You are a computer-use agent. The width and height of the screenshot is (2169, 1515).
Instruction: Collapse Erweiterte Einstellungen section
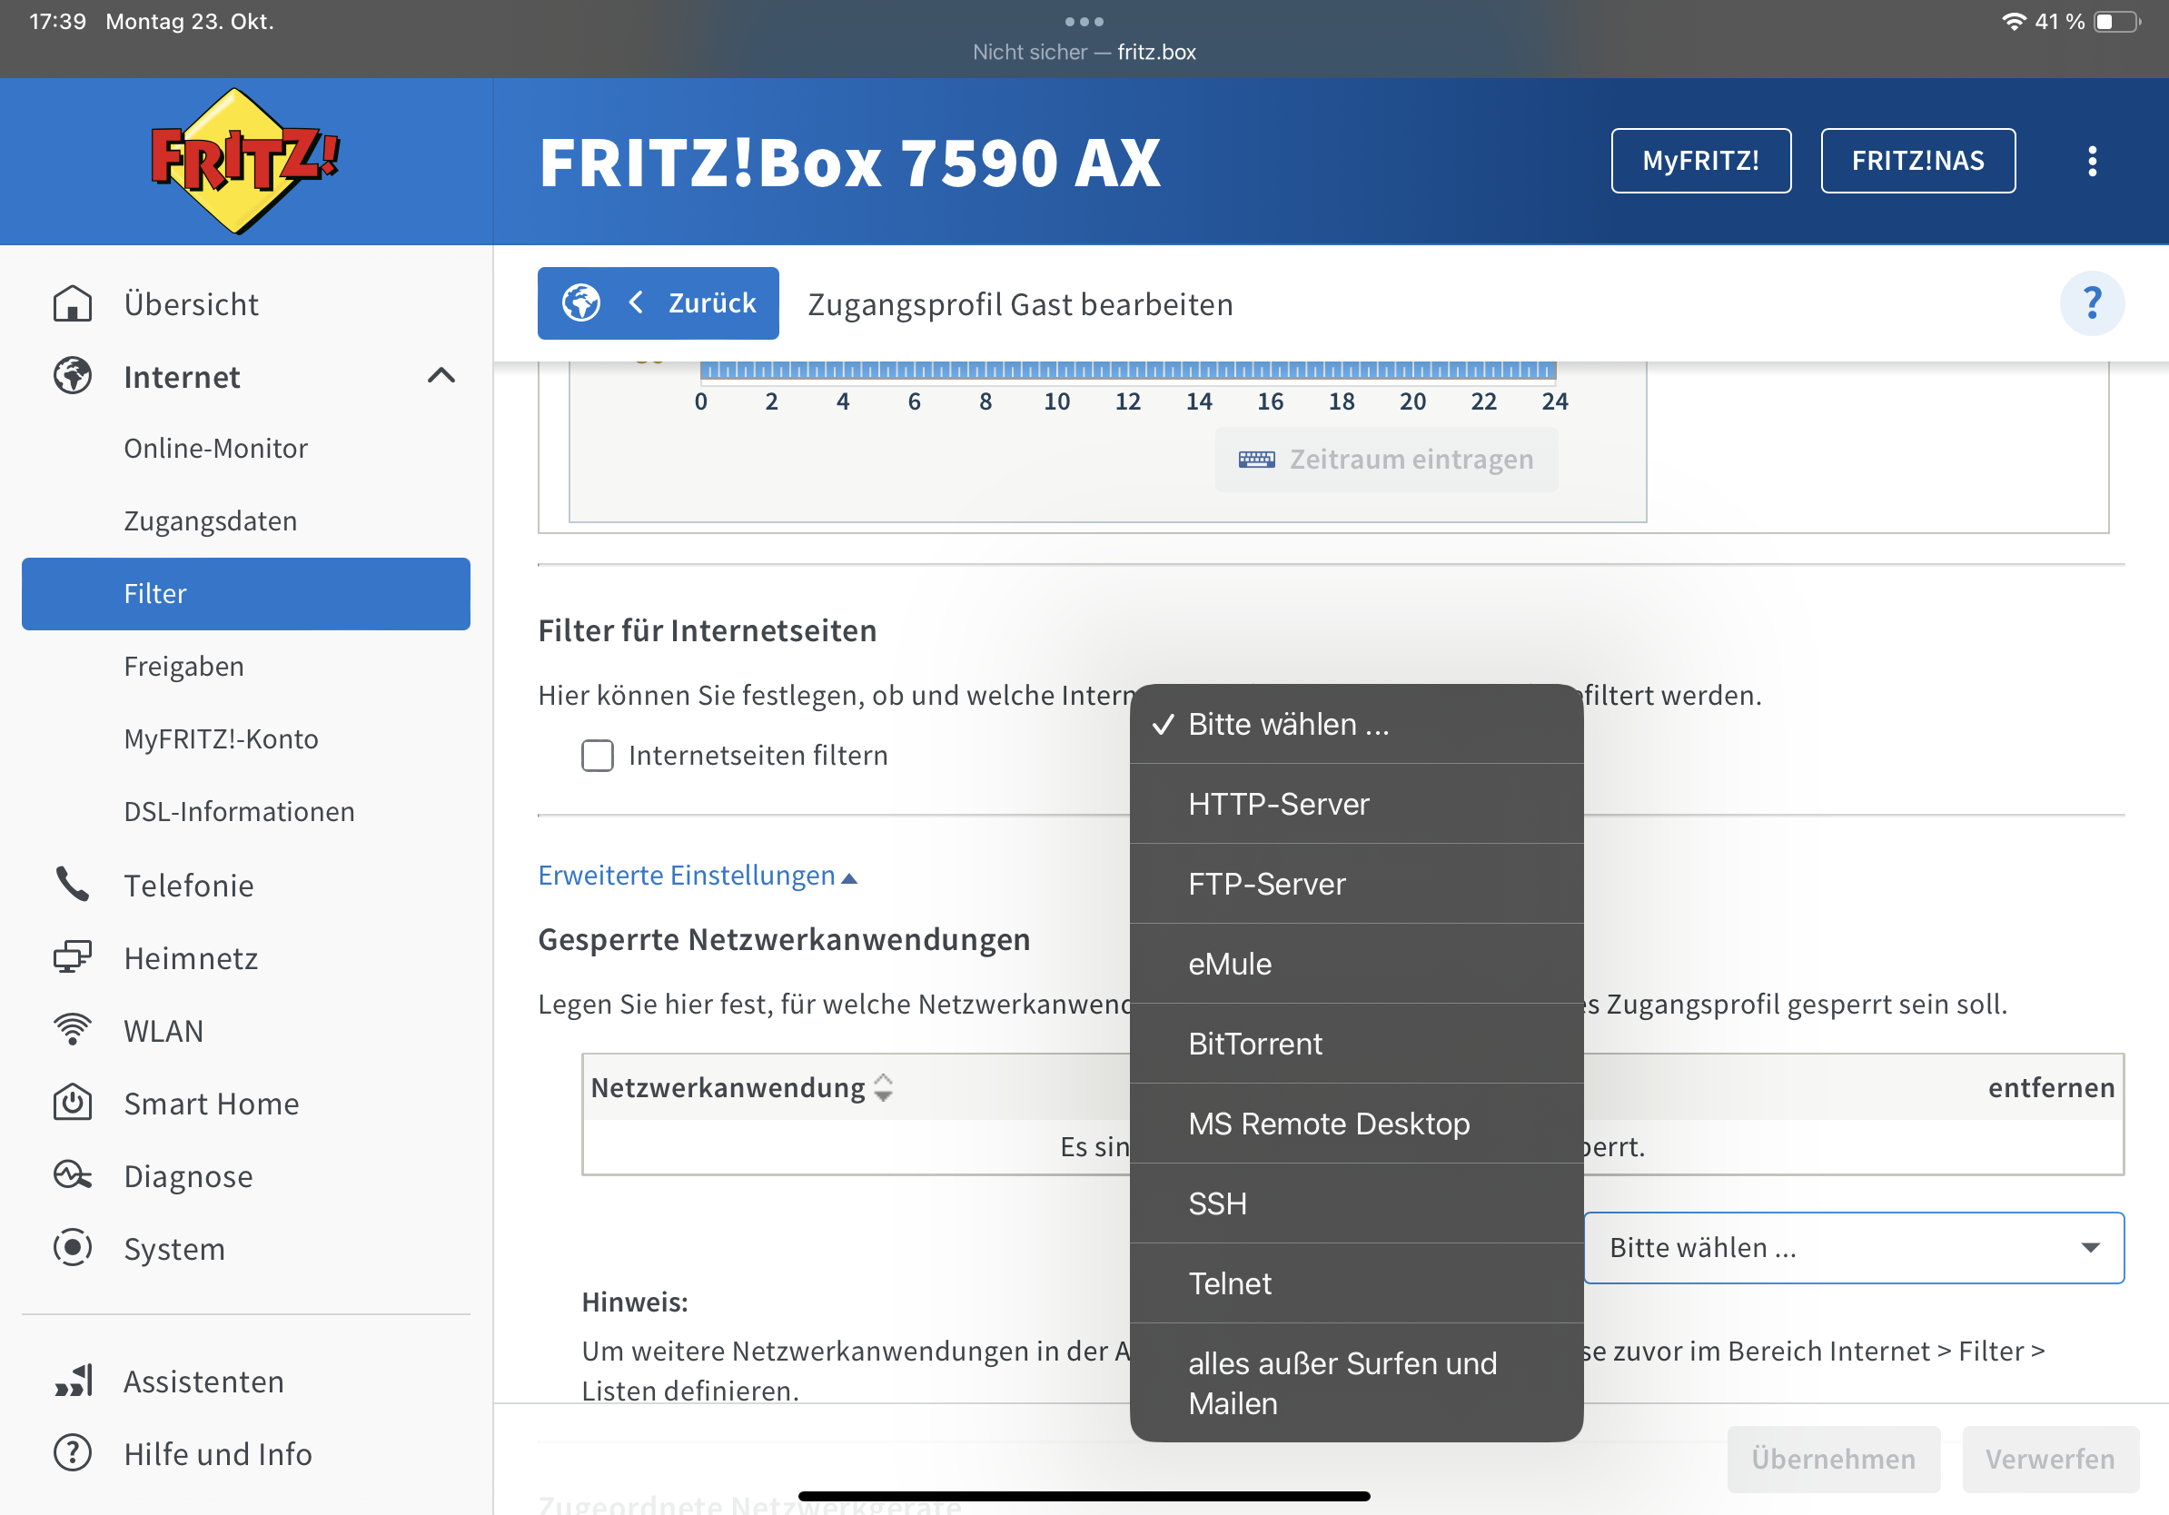tap(698, 876)
